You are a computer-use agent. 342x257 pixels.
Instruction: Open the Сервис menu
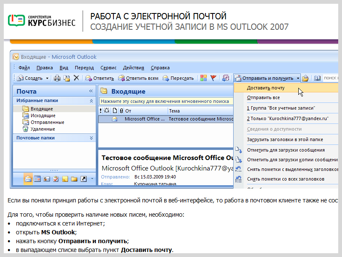(x=108, y=68)
